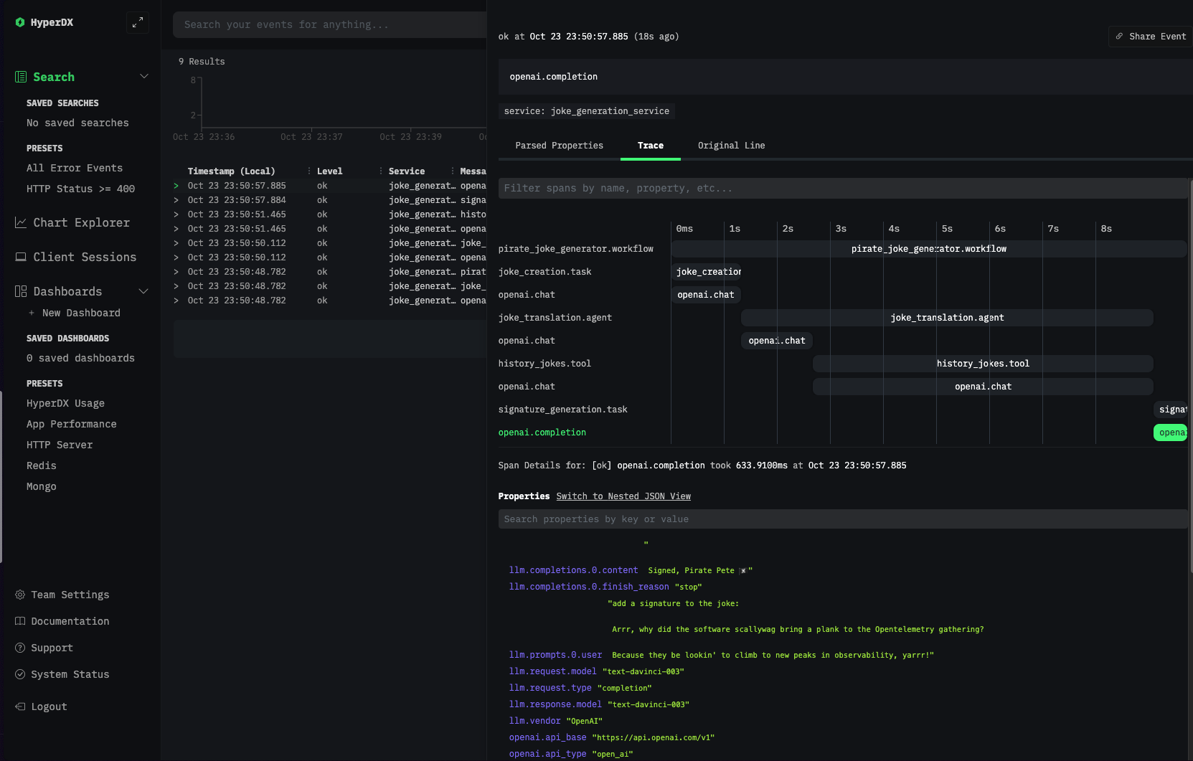Click the service: joke_generation_service tag
Image resolution: width=1193 pixels, height=761 pixels.
pyautogui.click(x=587, y=111)
